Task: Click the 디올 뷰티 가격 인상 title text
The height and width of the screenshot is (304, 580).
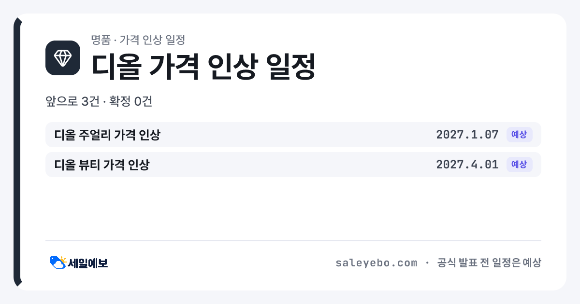Action: click(102, 165)
